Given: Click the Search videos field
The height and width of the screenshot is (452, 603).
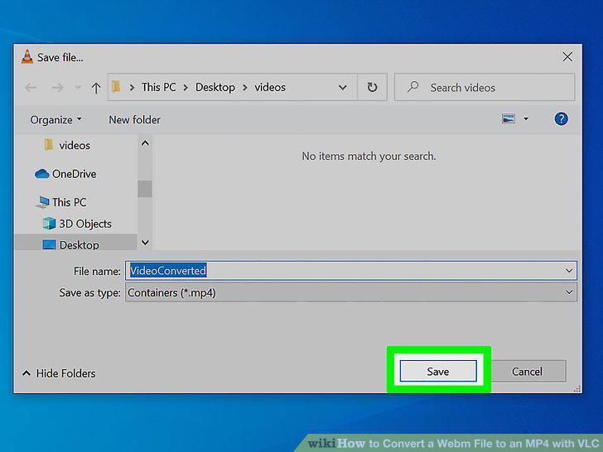Looking at the screenshot, I should point(485,87).
